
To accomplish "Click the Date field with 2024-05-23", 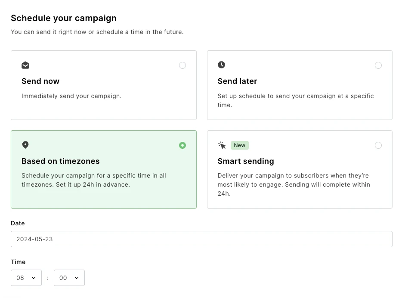I will pos(201,239).
